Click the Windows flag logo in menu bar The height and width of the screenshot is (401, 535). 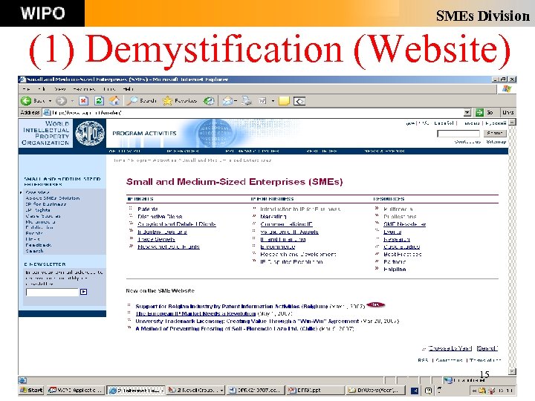pos(507,89)
